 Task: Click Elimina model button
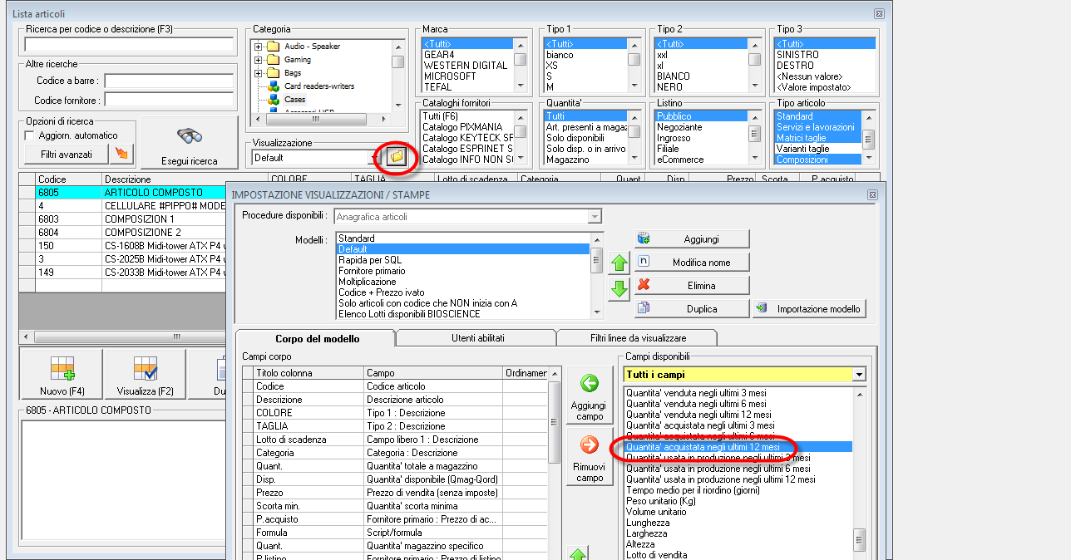(692, 285)
